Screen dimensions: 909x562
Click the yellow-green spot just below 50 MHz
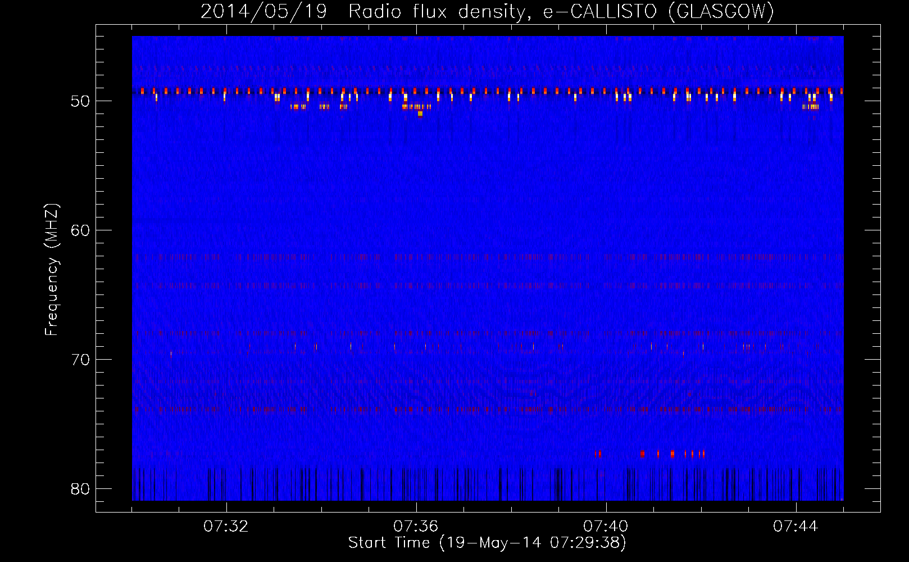click(x=420, y=114)
